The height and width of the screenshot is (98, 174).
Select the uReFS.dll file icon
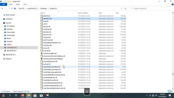pos(42,16)
